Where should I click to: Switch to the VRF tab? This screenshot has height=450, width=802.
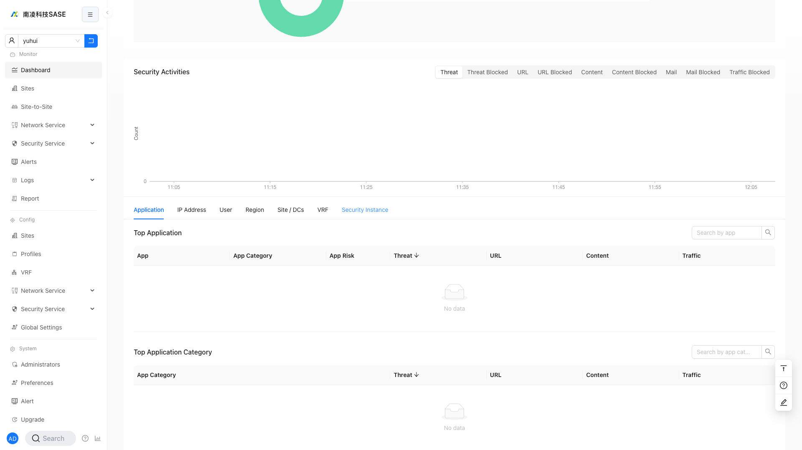point(322,210)
